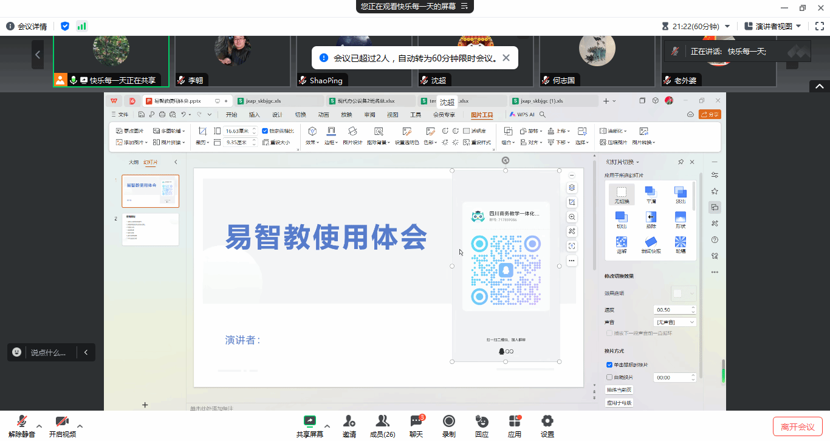The height and width of the screenshot is (441, 830).
Task: Select the 溶解 transition effect
Action: (621, 244)
